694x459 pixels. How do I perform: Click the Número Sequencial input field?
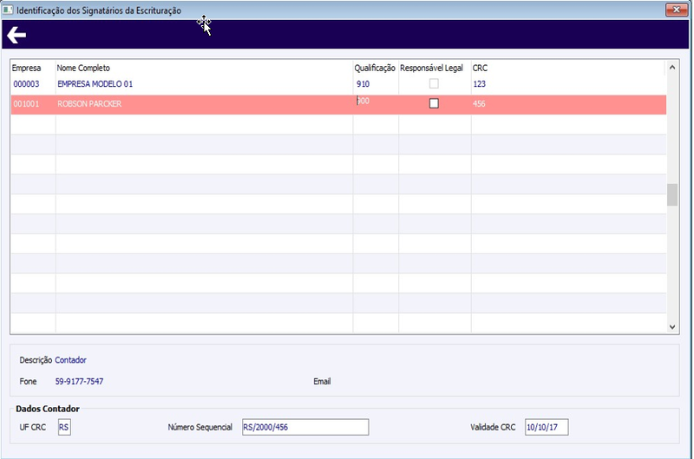coord(305,427)
